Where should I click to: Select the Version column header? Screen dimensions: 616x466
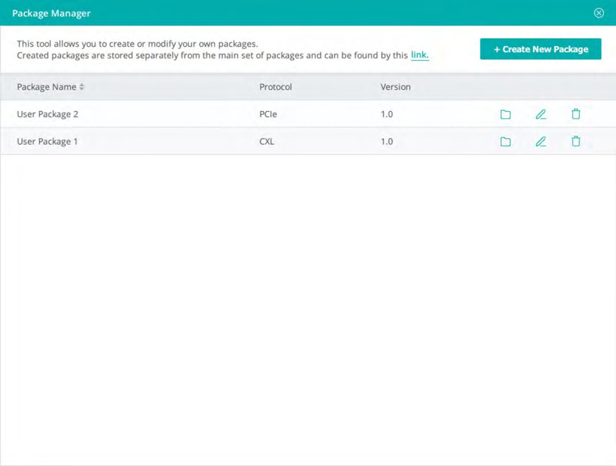395,87
